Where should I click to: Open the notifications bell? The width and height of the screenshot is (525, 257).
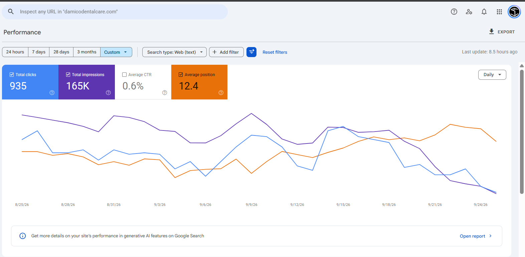coord(484,12)
